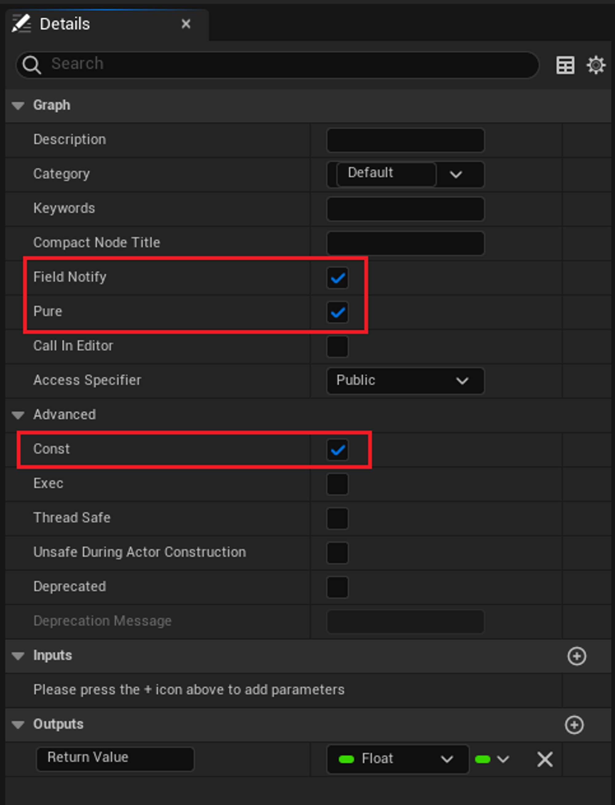The height and width of the screenshot is (805, 615).
Task: Add a new input parameter
Action: pos(577,656)
